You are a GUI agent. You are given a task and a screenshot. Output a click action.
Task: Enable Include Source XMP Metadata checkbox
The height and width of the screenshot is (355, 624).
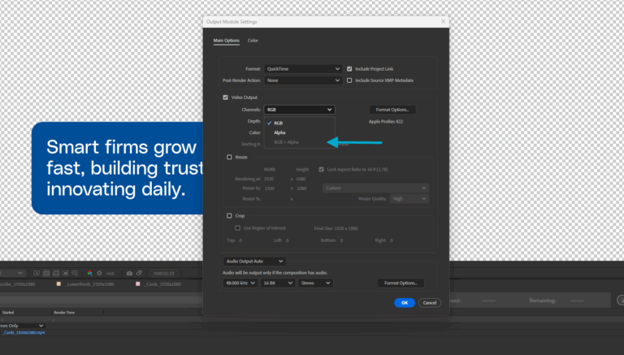click(x=349, y=80)
